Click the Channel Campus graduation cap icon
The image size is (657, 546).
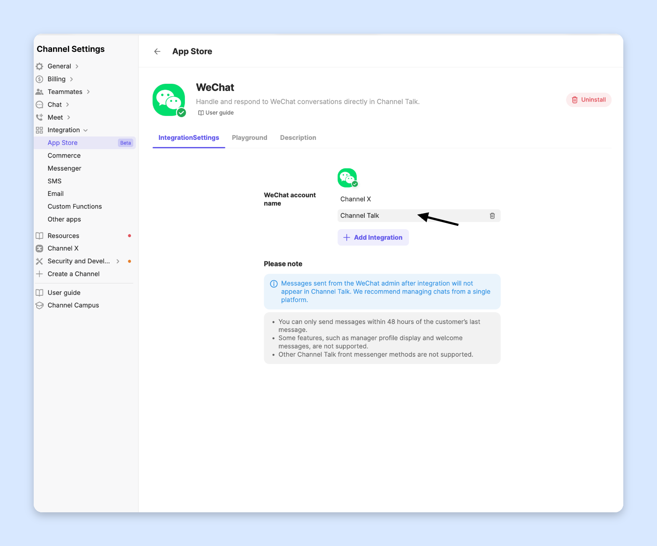(40, 305)
